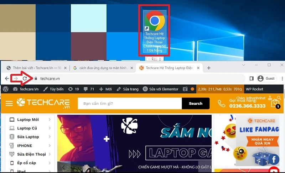Click the black Search button

click(196, 103)
